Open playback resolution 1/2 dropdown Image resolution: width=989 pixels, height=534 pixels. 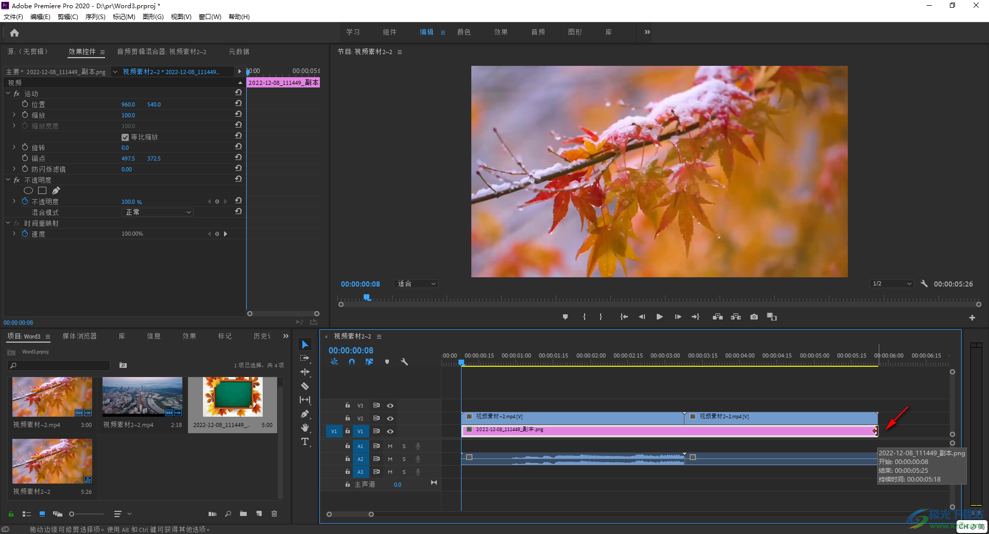[892, 283]
